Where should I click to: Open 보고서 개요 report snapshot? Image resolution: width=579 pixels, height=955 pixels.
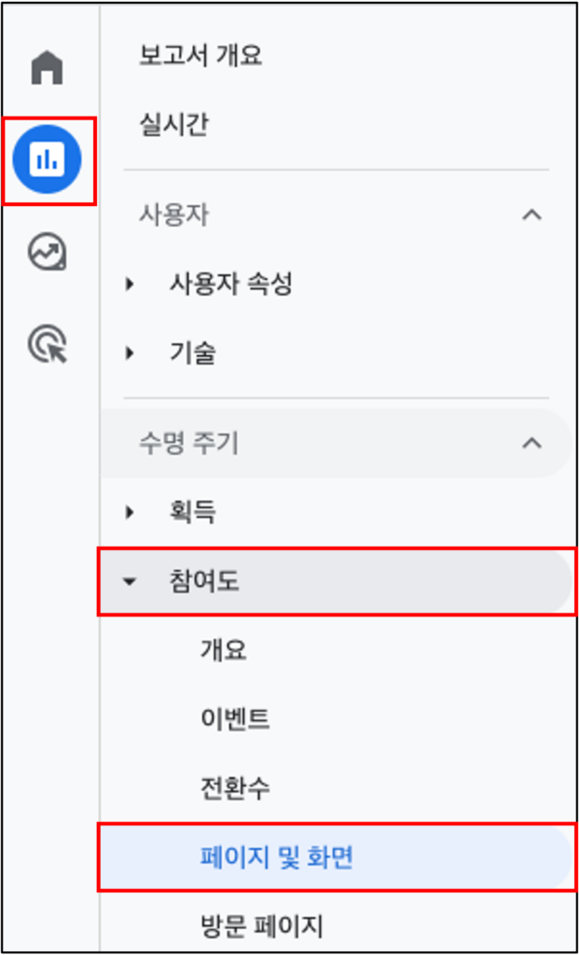(x=200, y=56)
